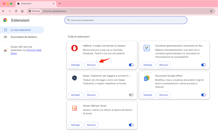The width and height of the screenshot is (218, 134).
Task: Open the browser home page icon
Action: [22, 11]
